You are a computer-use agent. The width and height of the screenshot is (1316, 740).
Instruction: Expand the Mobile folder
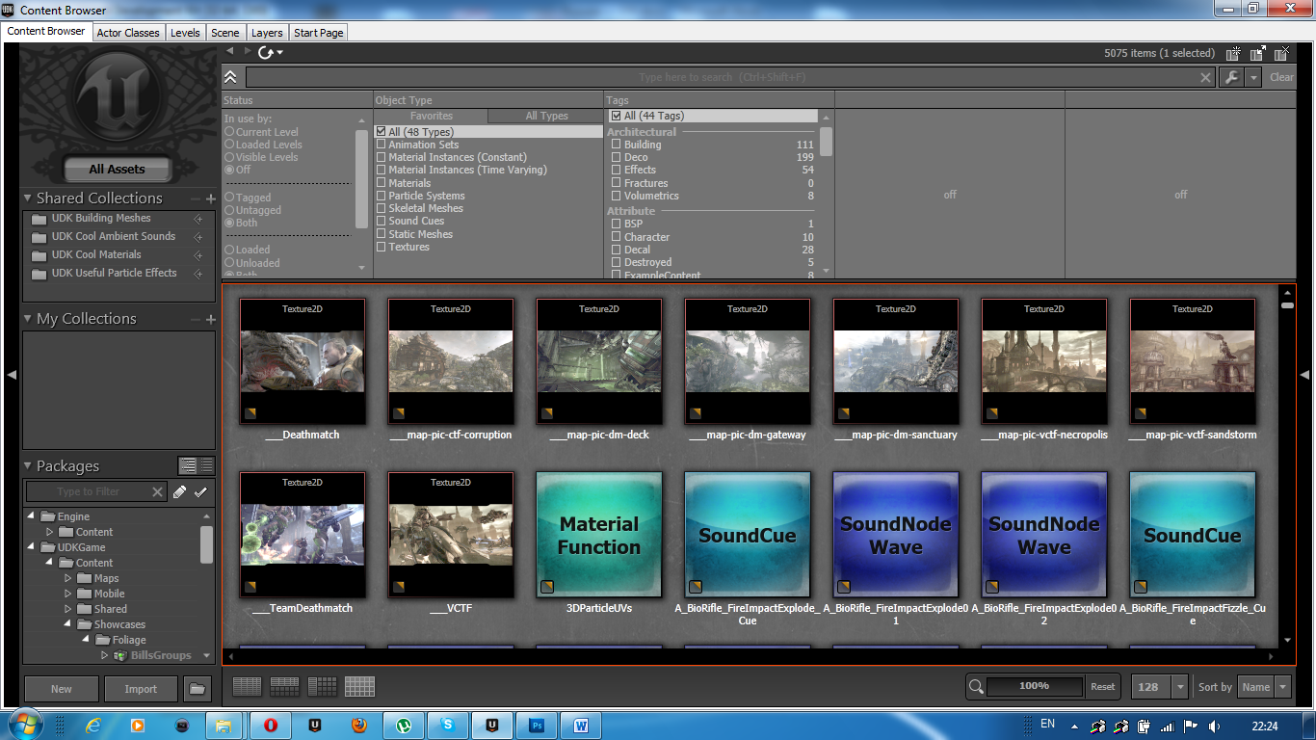[x=68, y=594]
